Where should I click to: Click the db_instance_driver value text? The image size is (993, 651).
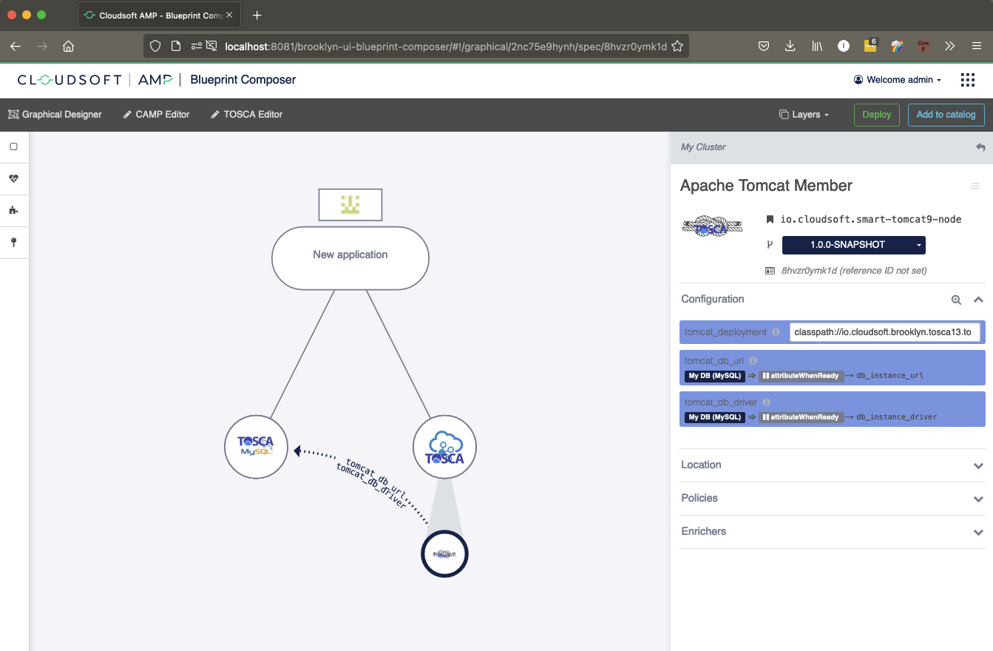(897, 417)
